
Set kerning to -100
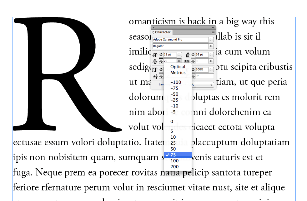[176, 82]
